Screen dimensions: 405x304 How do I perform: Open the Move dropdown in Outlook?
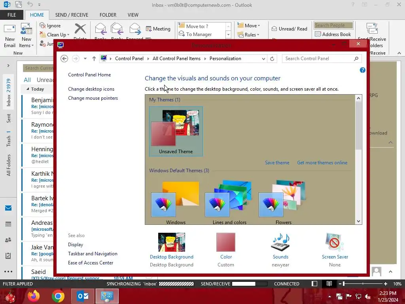249,25
